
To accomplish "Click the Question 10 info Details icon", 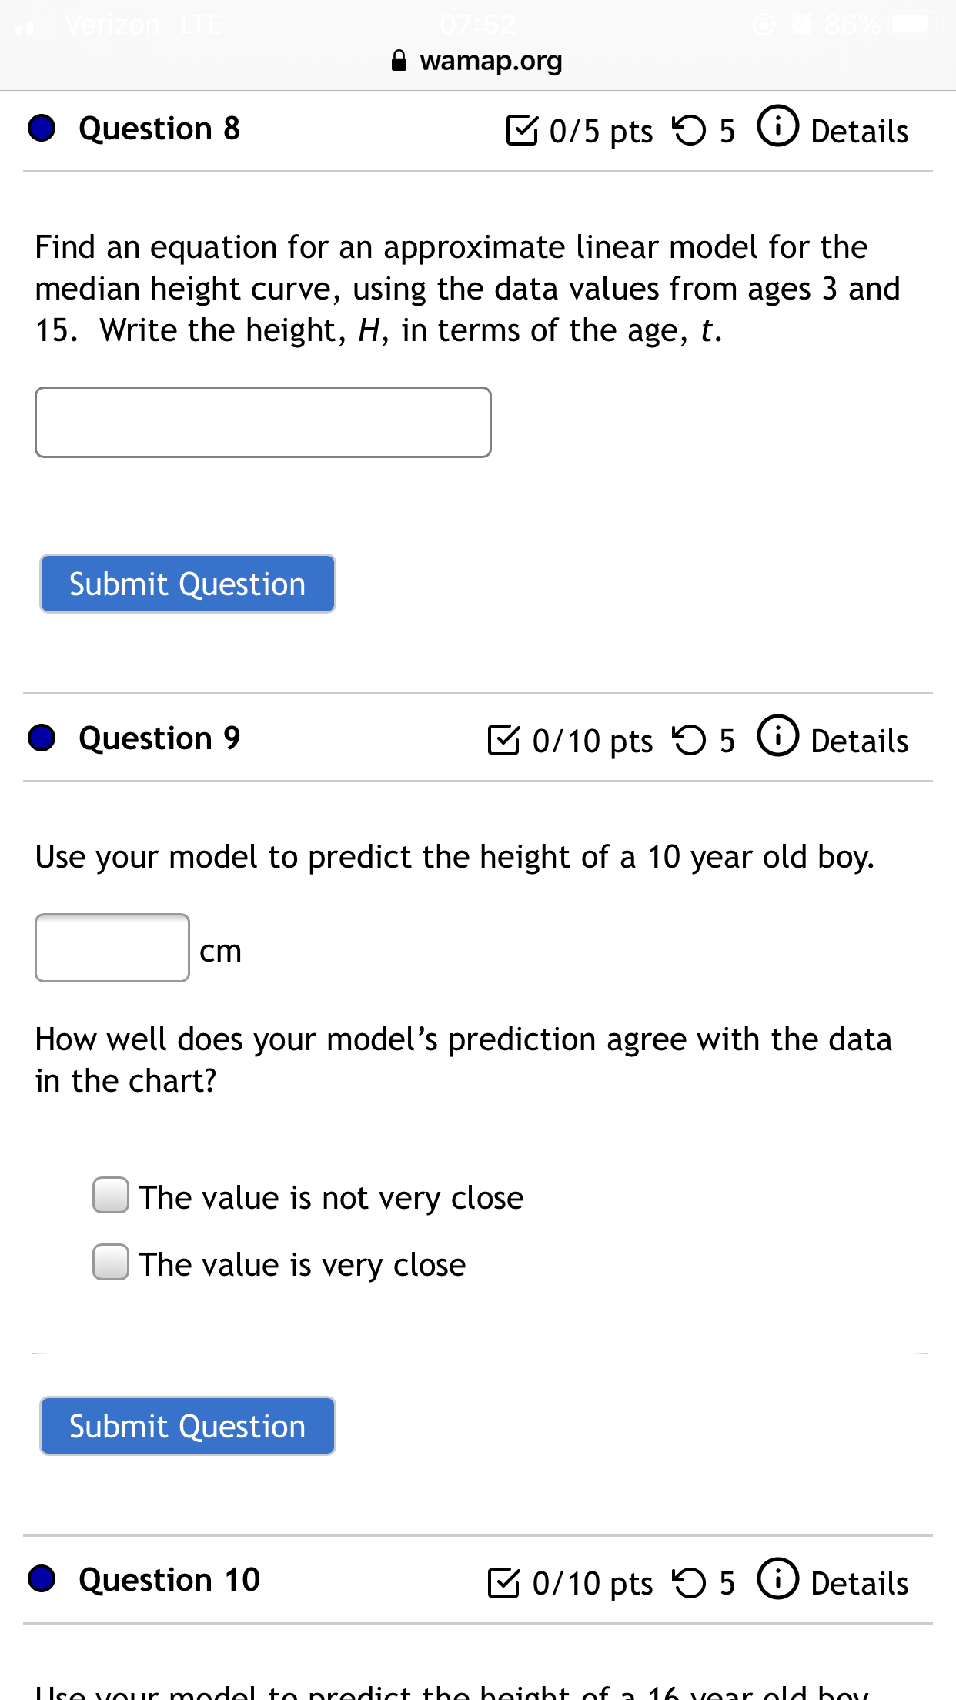I will click(777, 1578).
